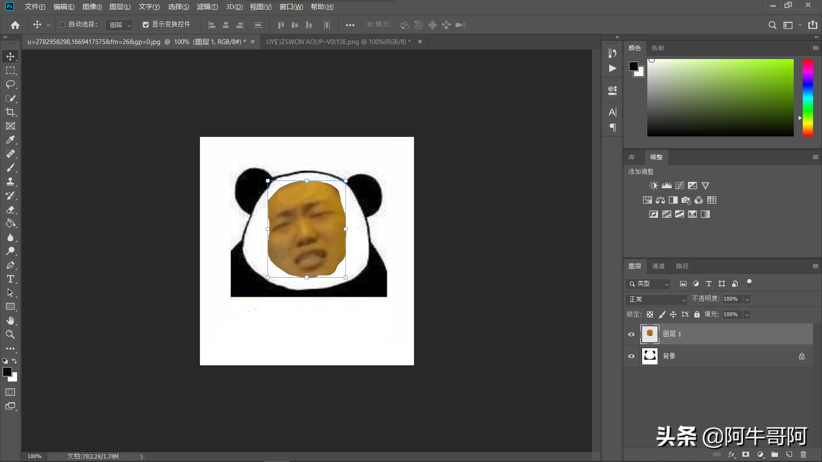Image resolution: width=822 pixels, height=462 pixels.
Task: Select the Horizontal Type tool
Action: point(10,279)
